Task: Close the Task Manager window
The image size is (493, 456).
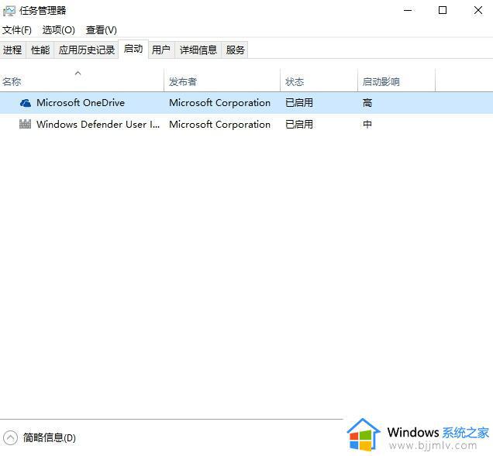Action: pyautogui.click(x=478, y=10)
